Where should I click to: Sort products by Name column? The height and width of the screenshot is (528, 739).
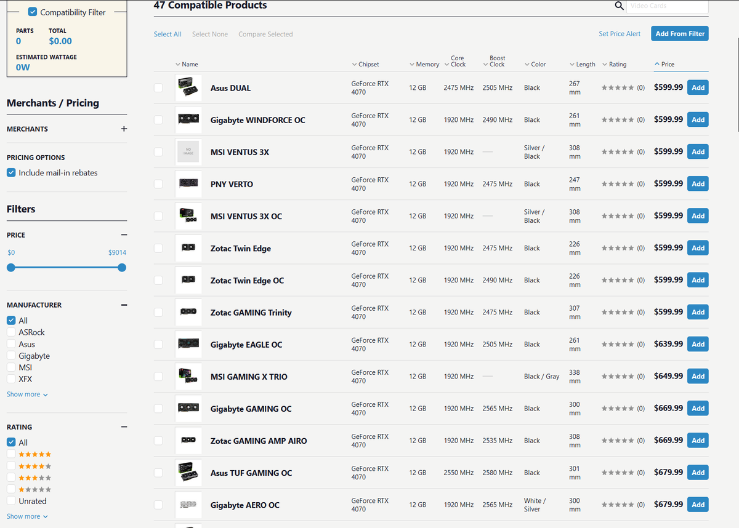187,65
